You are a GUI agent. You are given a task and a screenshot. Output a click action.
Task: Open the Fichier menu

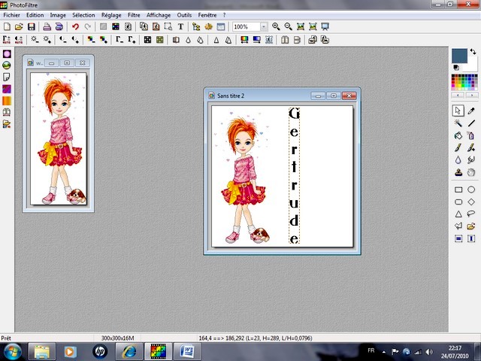pyautogui.click(x=12, y=15)
